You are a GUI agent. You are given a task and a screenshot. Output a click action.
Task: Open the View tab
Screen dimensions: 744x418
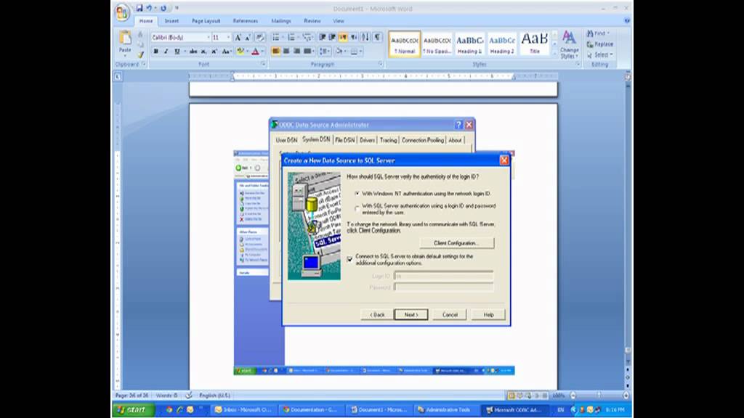pyautogui.click(x=339, y=21)
